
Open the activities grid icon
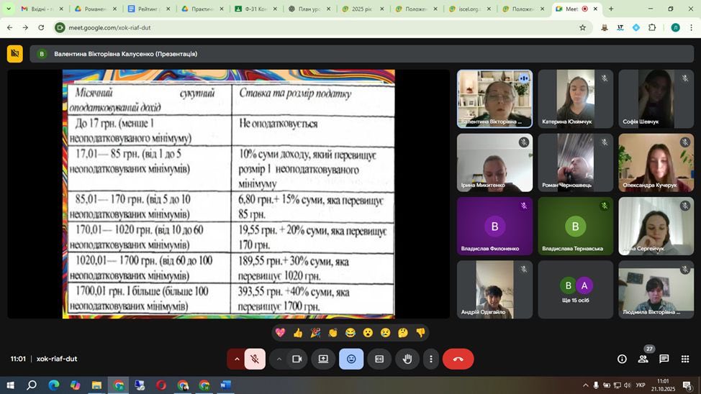point(685,359)
